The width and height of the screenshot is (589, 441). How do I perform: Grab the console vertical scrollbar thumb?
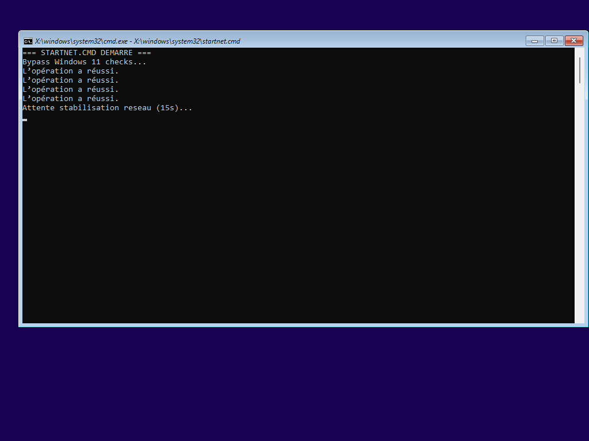(580, 70)
